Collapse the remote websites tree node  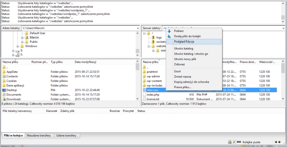[149, 47]
